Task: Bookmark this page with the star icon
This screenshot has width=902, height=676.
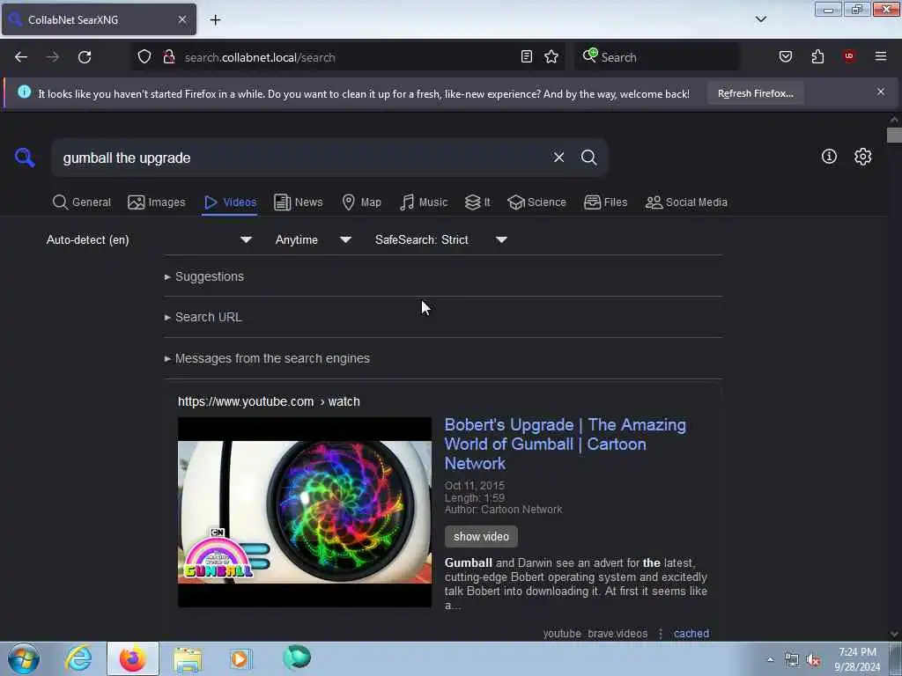Action: tap(551, 57)
